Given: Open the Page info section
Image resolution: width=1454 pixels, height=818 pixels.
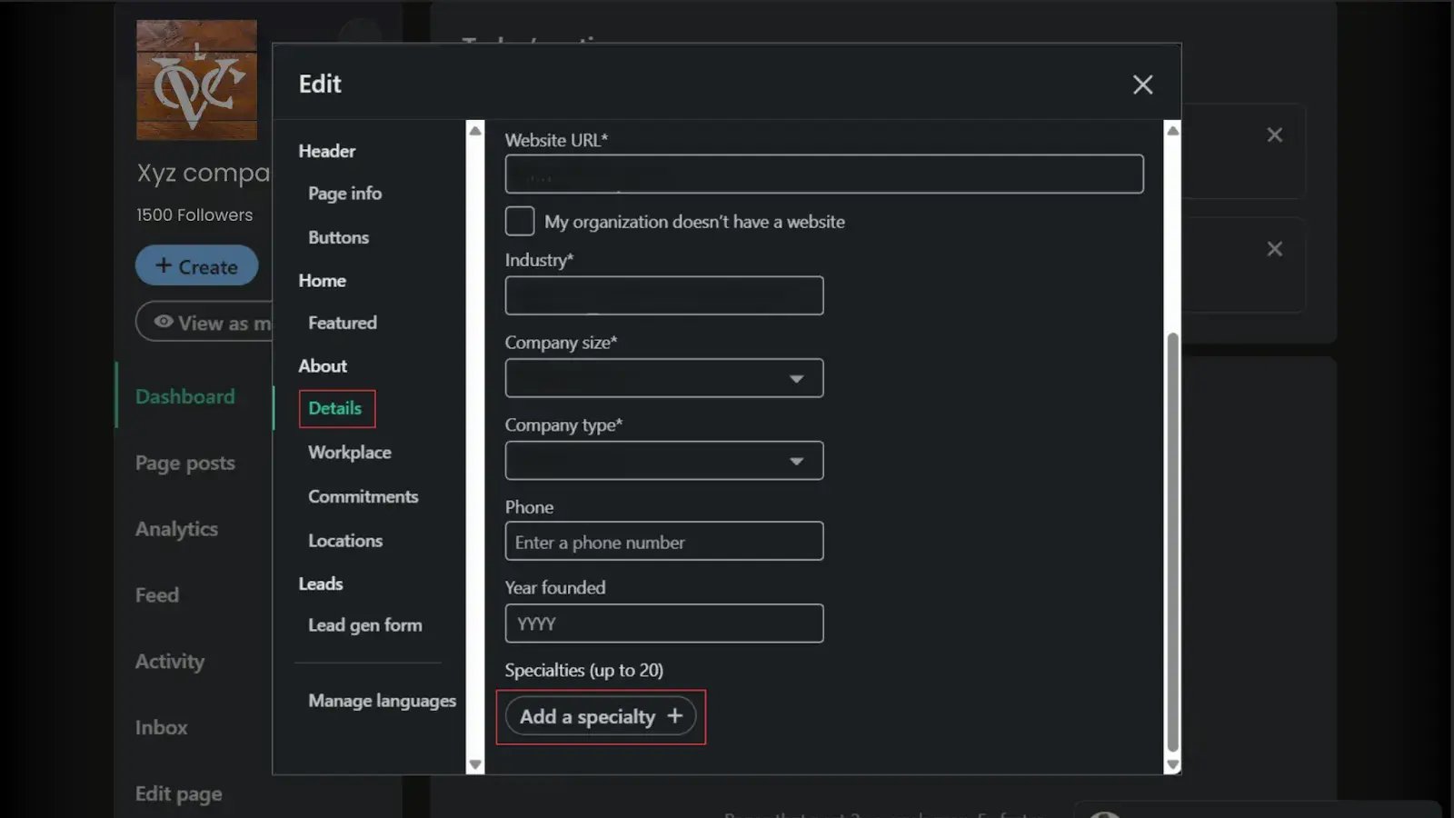Looking at the screenshot, I should 344,194.
